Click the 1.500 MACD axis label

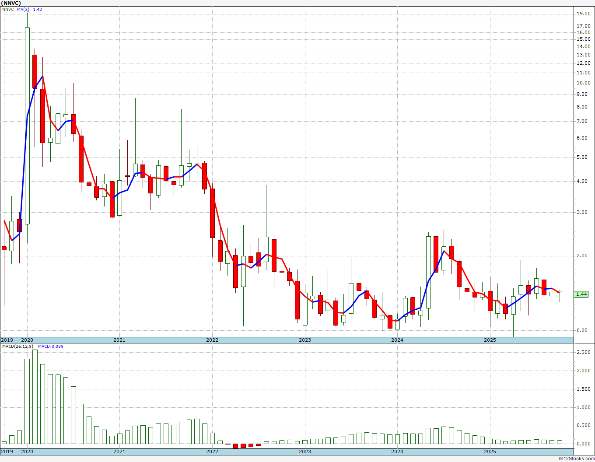pyautogui.click(x=584, y=389)
